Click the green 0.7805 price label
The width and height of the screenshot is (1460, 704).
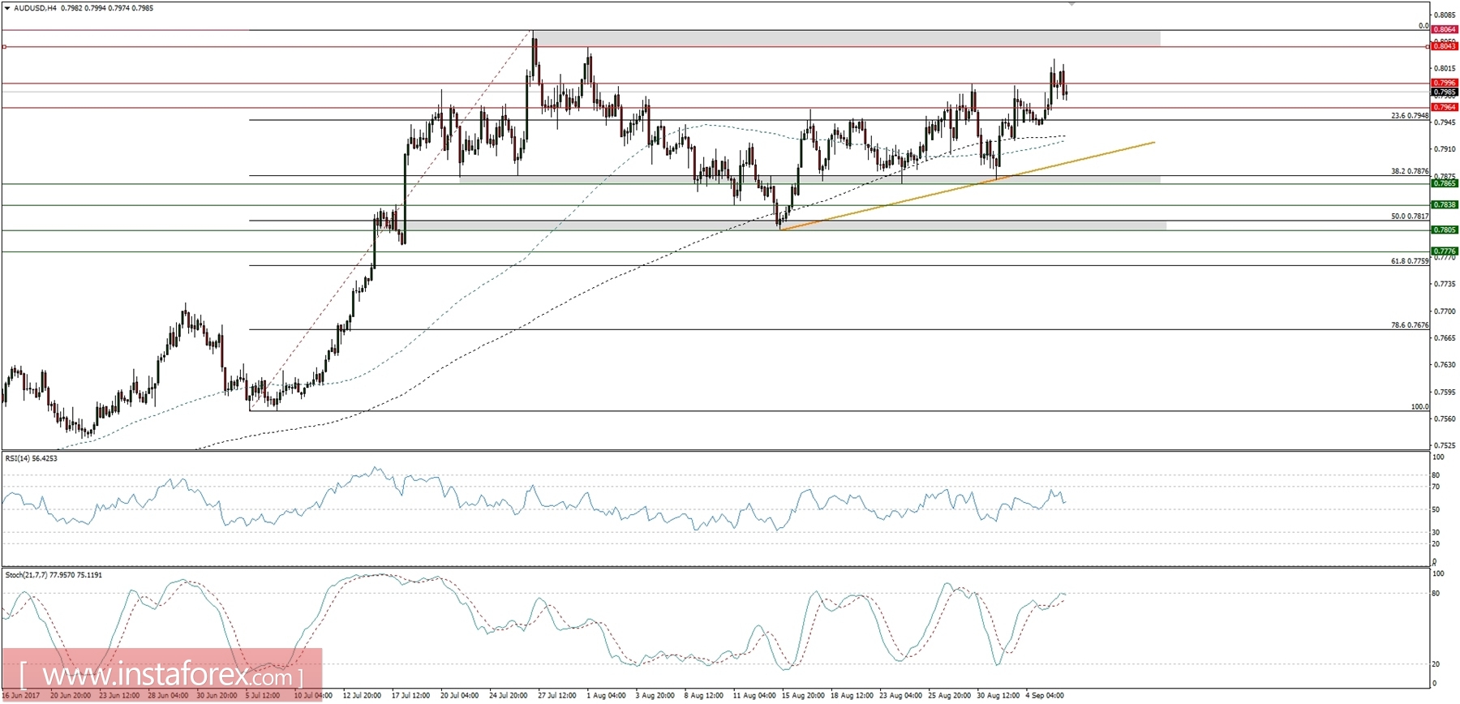(1445, 230)
